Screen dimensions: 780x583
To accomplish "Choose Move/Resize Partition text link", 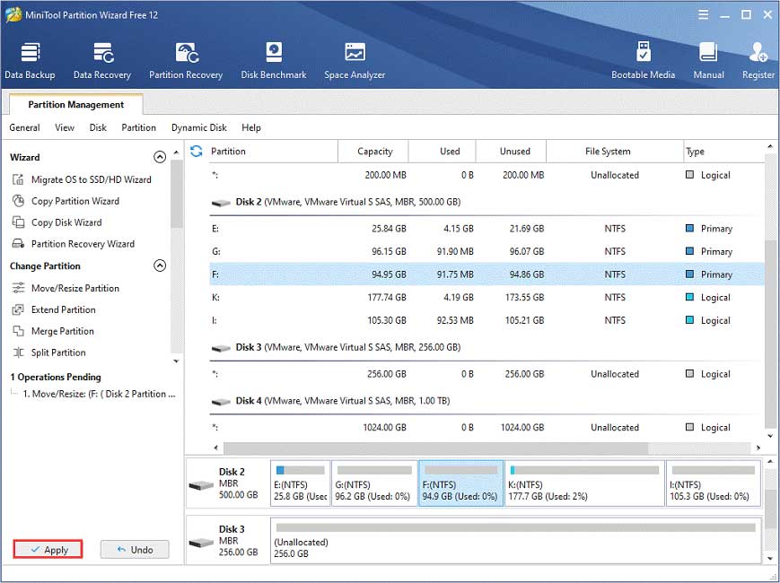I will coord(75,288).
